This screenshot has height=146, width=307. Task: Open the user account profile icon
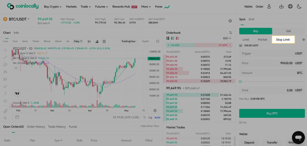pyautogui.click(x=269, y=6)
